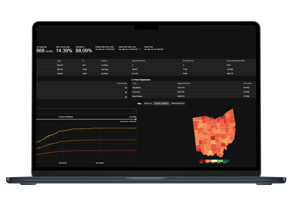293x205 pixels.
Task: Select the dark green legend swatch
Action: (226, 161)
